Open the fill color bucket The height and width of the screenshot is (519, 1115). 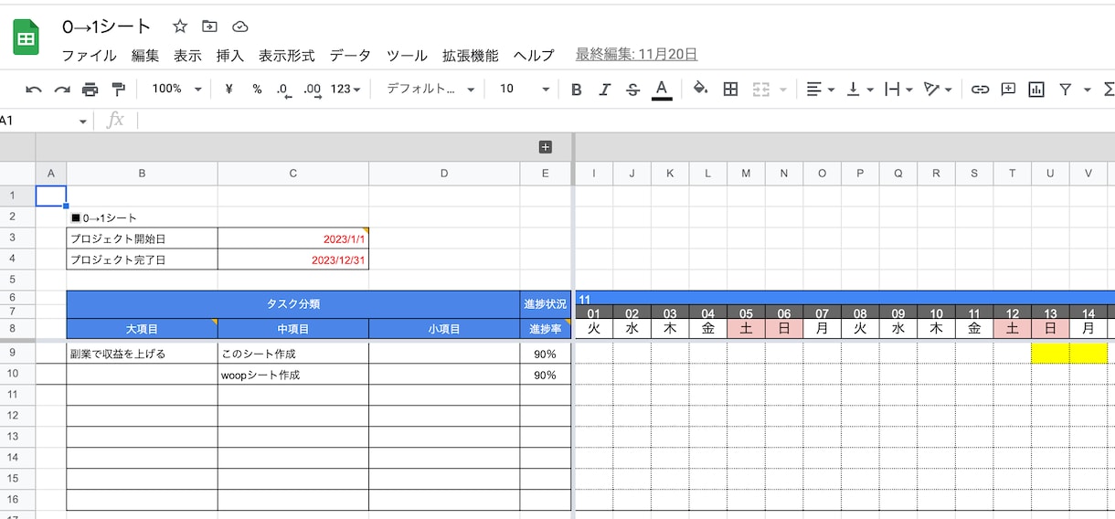pos(701,89)
